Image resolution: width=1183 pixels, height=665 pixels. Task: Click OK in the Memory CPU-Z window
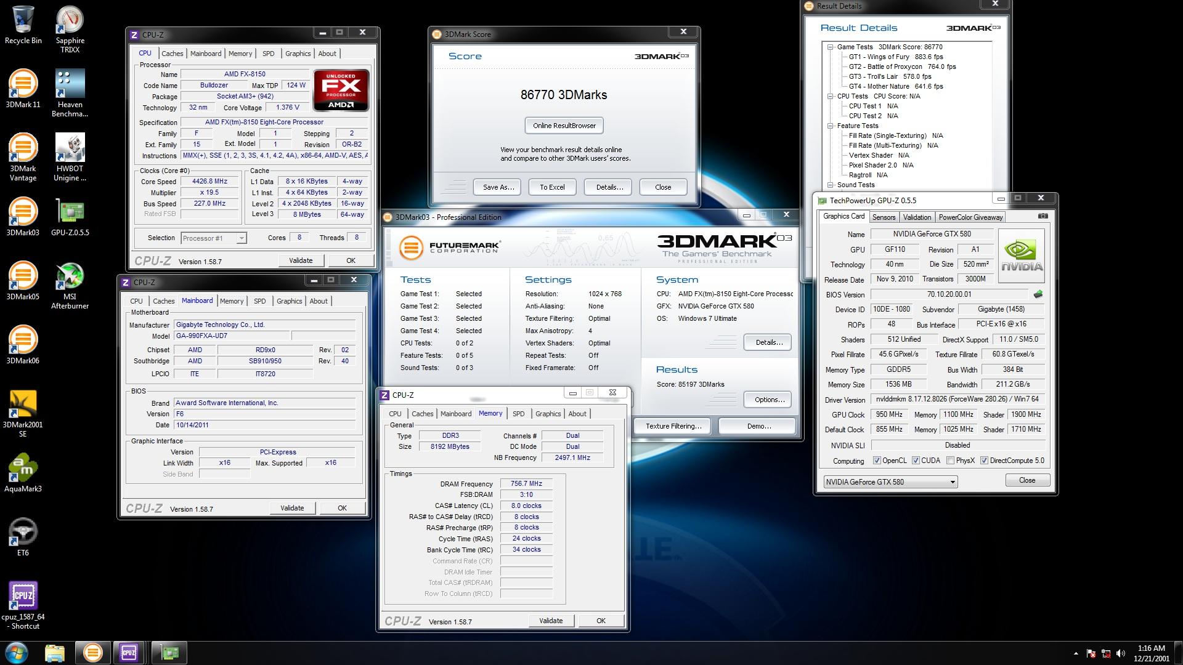[601, 621]
